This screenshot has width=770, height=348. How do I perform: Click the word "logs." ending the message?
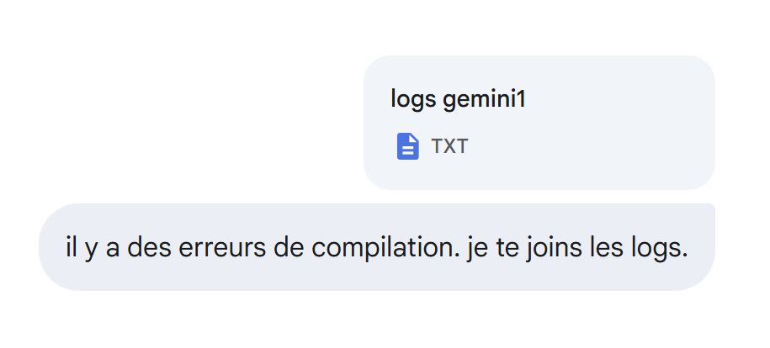pyautogui.click(x=661, y=249)
